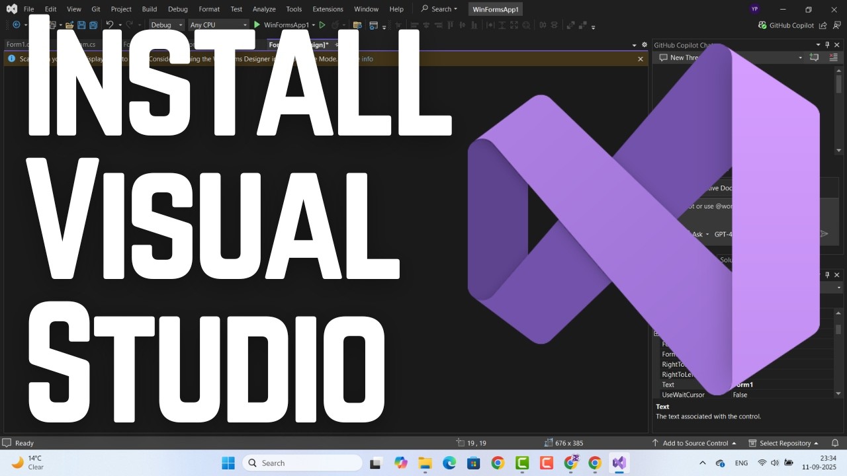Open the Edit menu
This screenshot has width=847, height=476.
click(x=50, y=9)
